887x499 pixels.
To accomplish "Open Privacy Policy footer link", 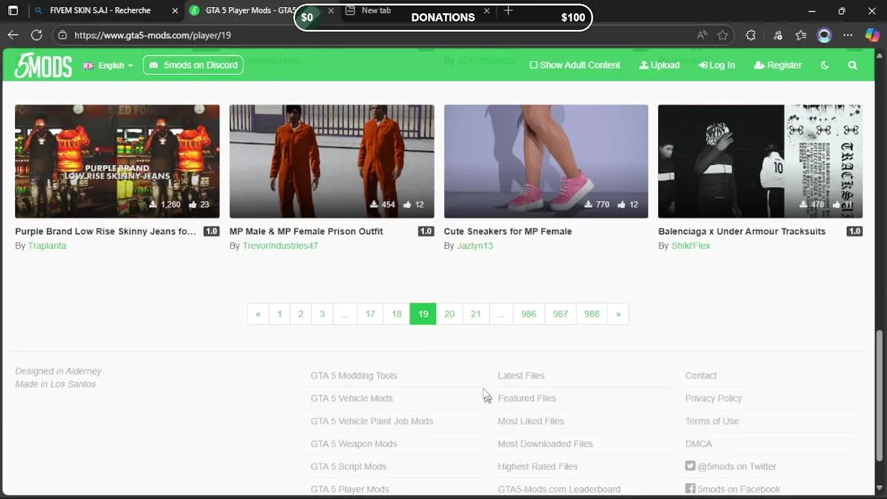I will click(713, 399).
